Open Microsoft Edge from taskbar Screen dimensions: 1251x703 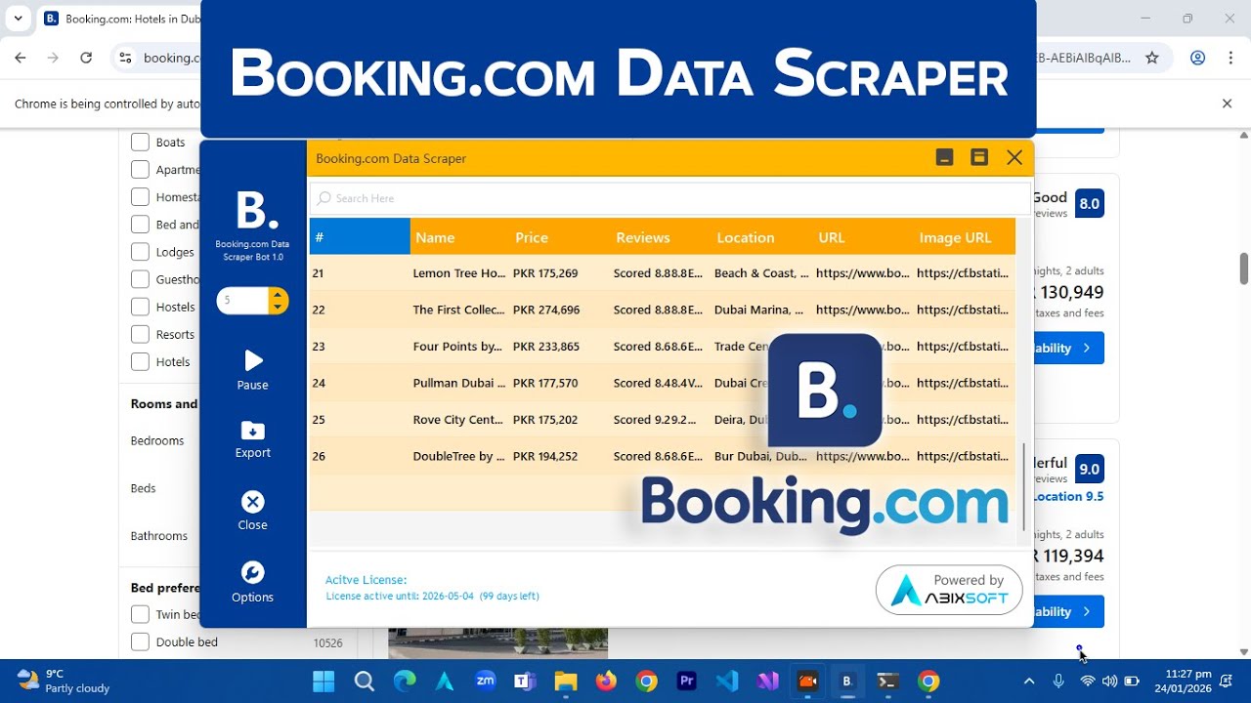tap(405, 681)
